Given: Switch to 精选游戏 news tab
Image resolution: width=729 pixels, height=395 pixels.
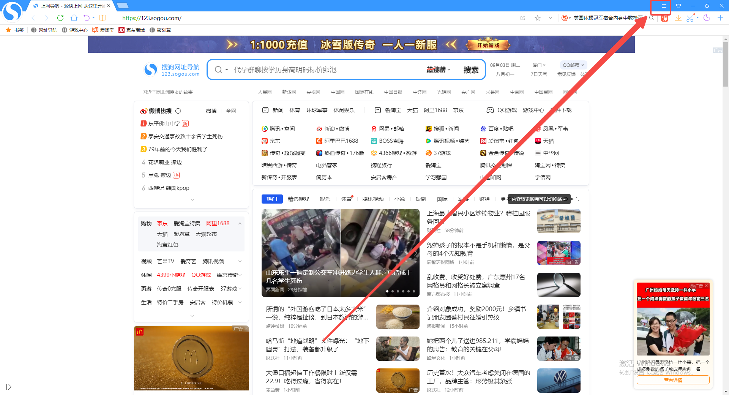Looking at the screenshot, I should point(298,199).
